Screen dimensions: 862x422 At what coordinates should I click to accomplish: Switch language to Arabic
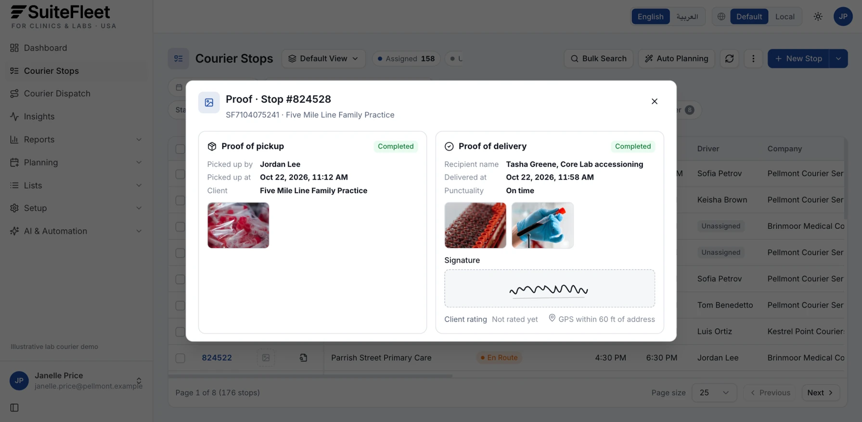687,16
